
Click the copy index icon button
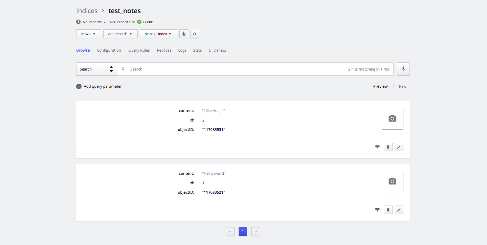(183, 34)
